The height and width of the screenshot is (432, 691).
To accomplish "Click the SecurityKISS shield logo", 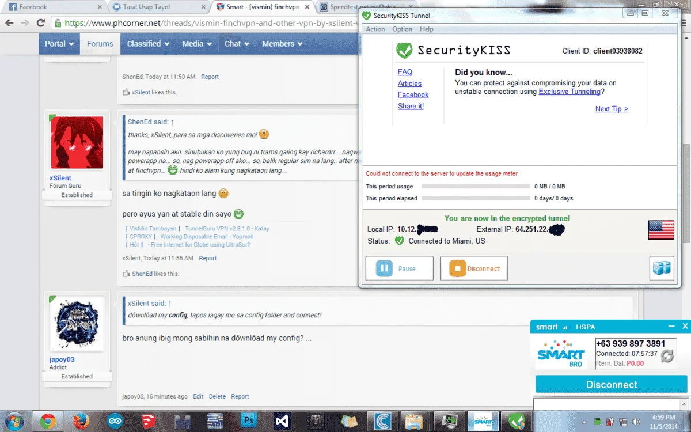I will pyautogui.click(x=404, y=51).
